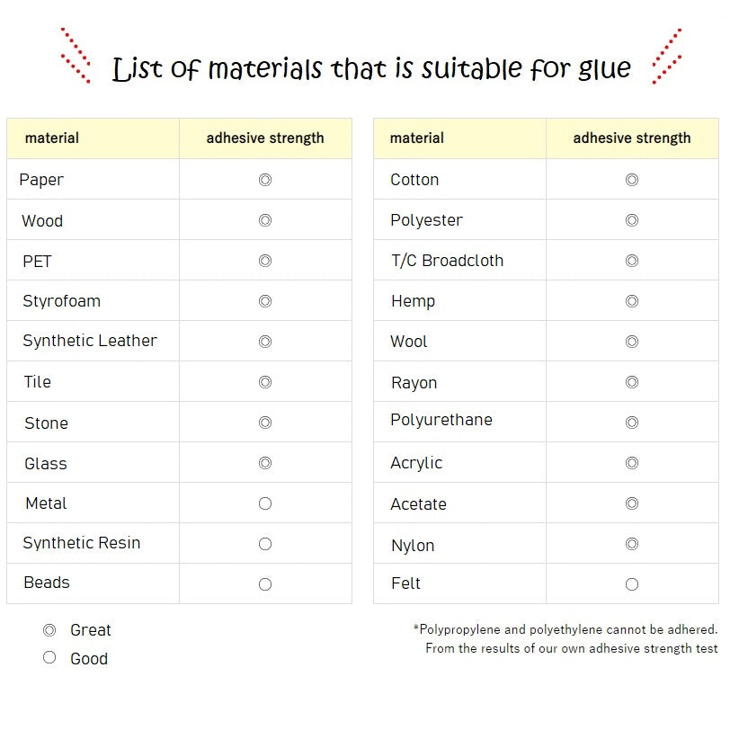Click the single-circle icon for Metal
The width and height of the screenshot is (730, 730).
tap(265, 503)
